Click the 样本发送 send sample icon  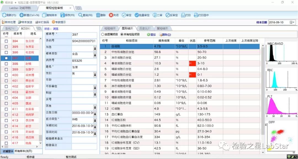click(x=20, y=22)
